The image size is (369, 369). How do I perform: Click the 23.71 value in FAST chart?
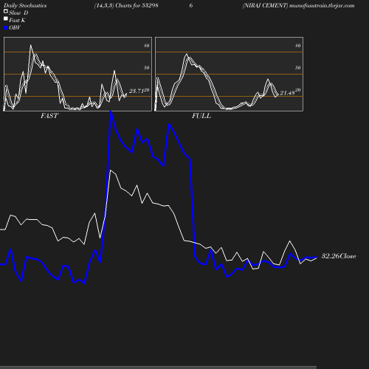(x=137, y=91)
